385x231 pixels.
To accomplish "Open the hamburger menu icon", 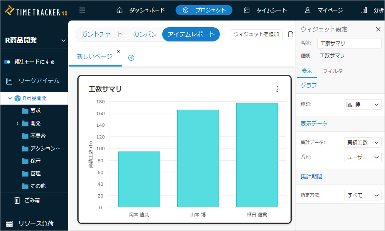I will tap(82, 10).
